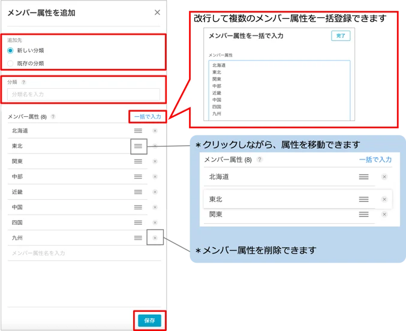Delete 関東 in the blue example panel
This screenshot has height=331, width=406.
point(384,214)
